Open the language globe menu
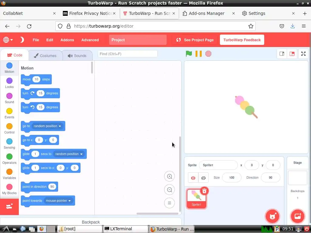 [8, 40]
